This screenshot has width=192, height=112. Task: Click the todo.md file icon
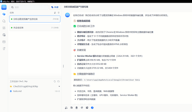tap(11, 91)
